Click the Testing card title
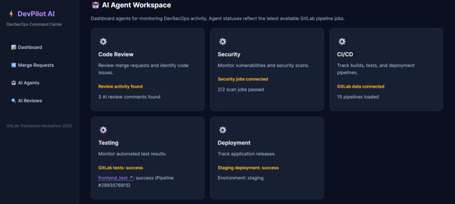 pos(108,143)
